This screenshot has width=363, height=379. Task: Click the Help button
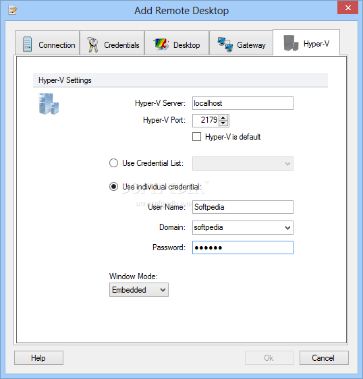pos(38,357)
